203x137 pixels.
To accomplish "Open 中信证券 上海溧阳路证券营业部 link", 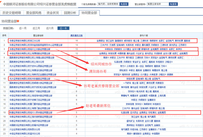I will tap(30, 53).
